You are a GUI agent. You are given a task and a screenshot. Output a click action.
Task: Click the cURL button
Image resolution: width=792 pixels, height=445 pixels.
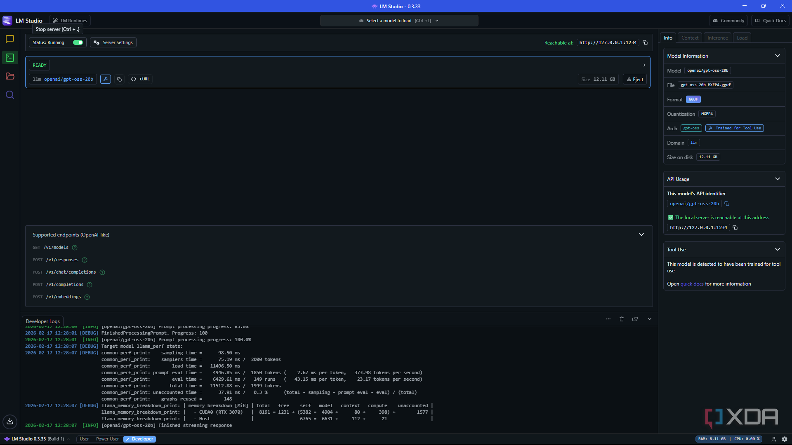pos(140,79)
